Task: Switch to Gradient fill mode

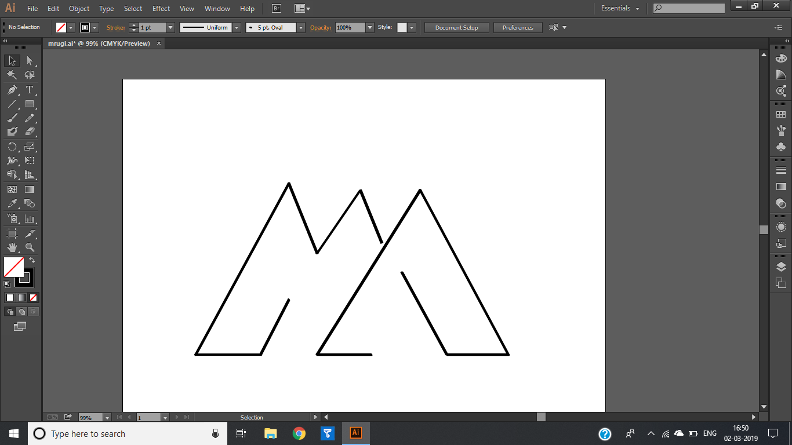Action: 21,297
